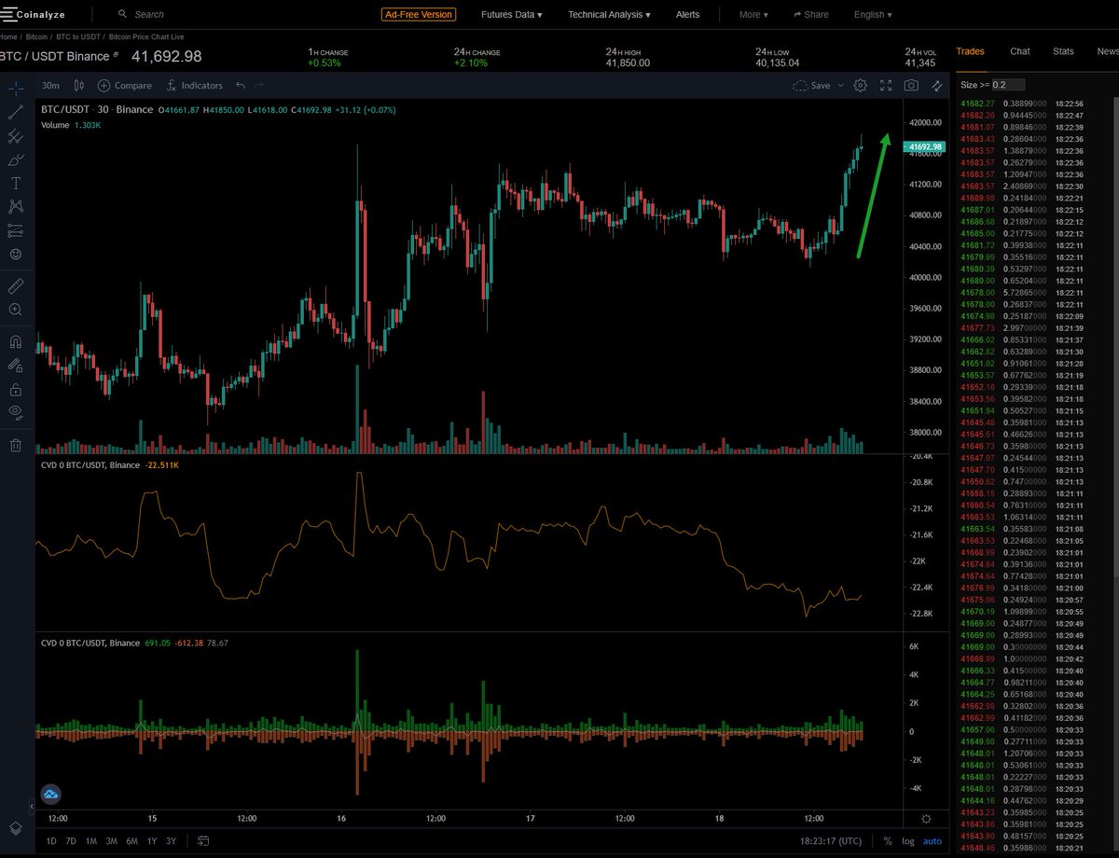This screenshot has width=1119, height=858.
Task: Activate the zoom in tool
Action: click(x=16, y=310)
